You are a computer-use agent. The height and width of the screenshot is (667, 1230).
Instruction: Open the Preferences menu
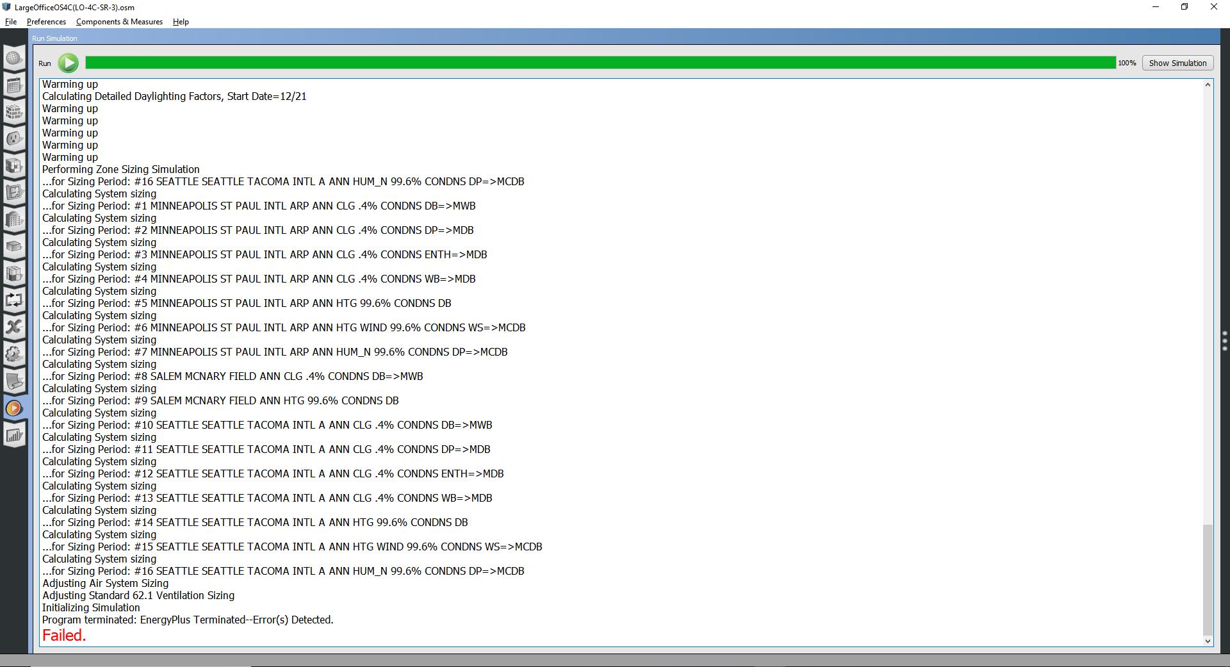(46, 22)
